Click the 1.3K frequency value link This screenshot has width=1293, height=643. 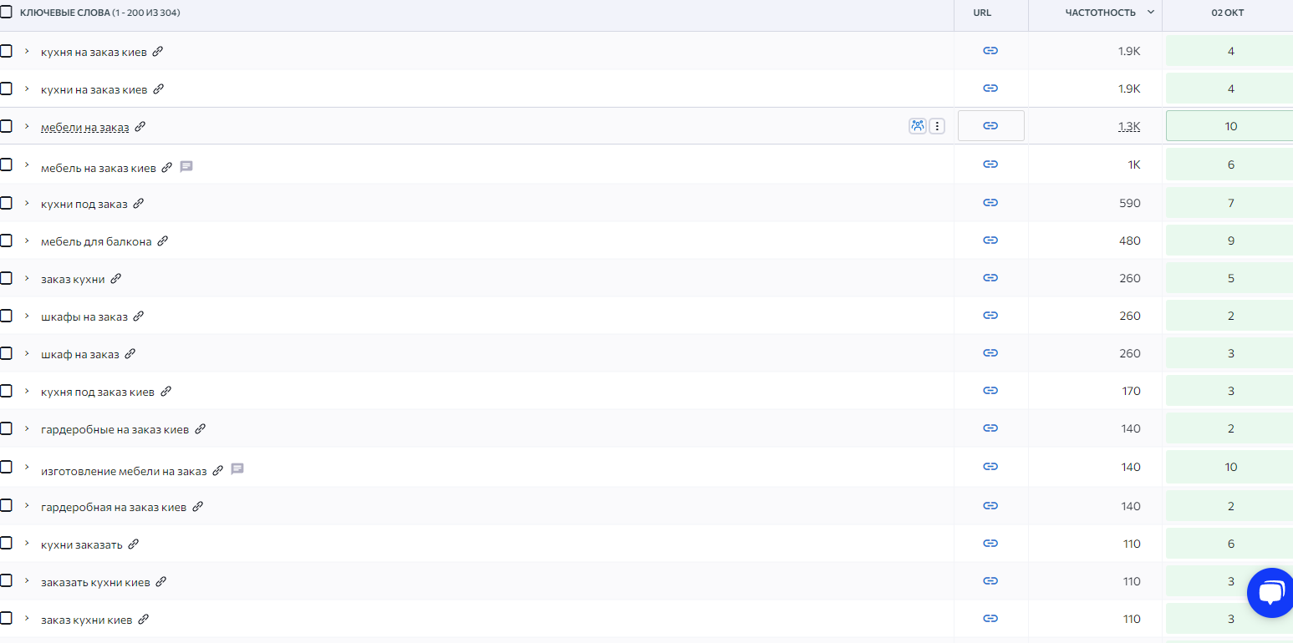[x=1128, y=127]
